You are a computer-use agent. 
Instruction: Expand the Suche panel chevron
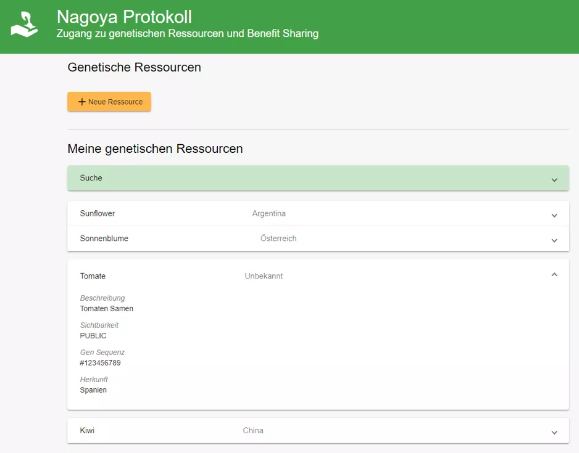554,179
